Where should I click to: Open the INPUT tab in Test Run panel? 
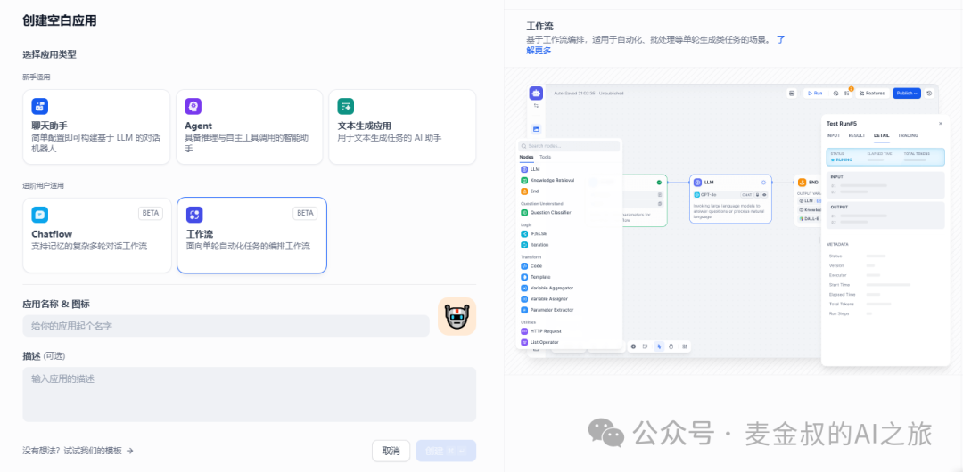coord(833,135)
